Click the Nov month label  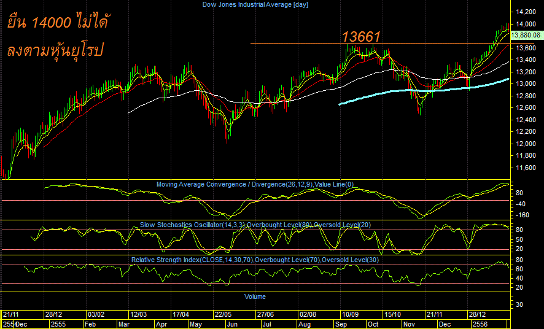coord(409,325)
